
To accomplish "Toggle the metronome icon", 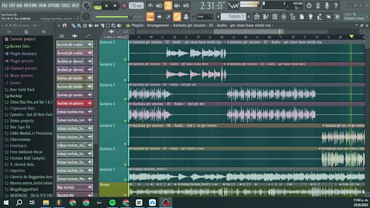I will 150,5.
